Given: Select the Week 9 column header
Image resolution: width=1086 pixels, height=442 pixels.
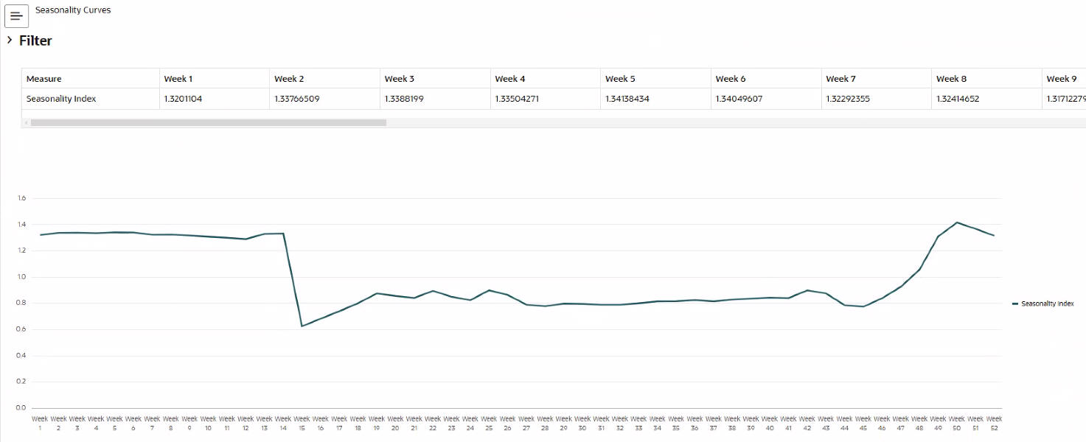Looking at the screenshot, I should (x=1061, y=78).
